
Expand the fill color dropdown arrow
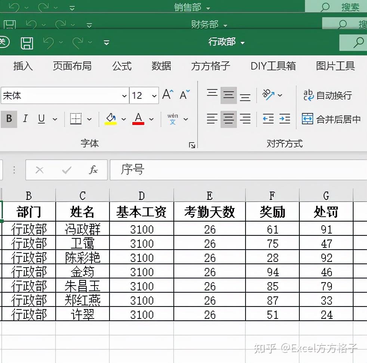click(x=123, y=119)
